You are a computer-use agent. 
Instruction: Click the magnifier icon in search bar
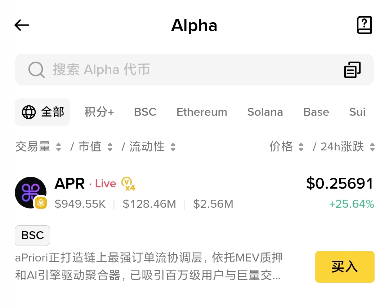36,70
